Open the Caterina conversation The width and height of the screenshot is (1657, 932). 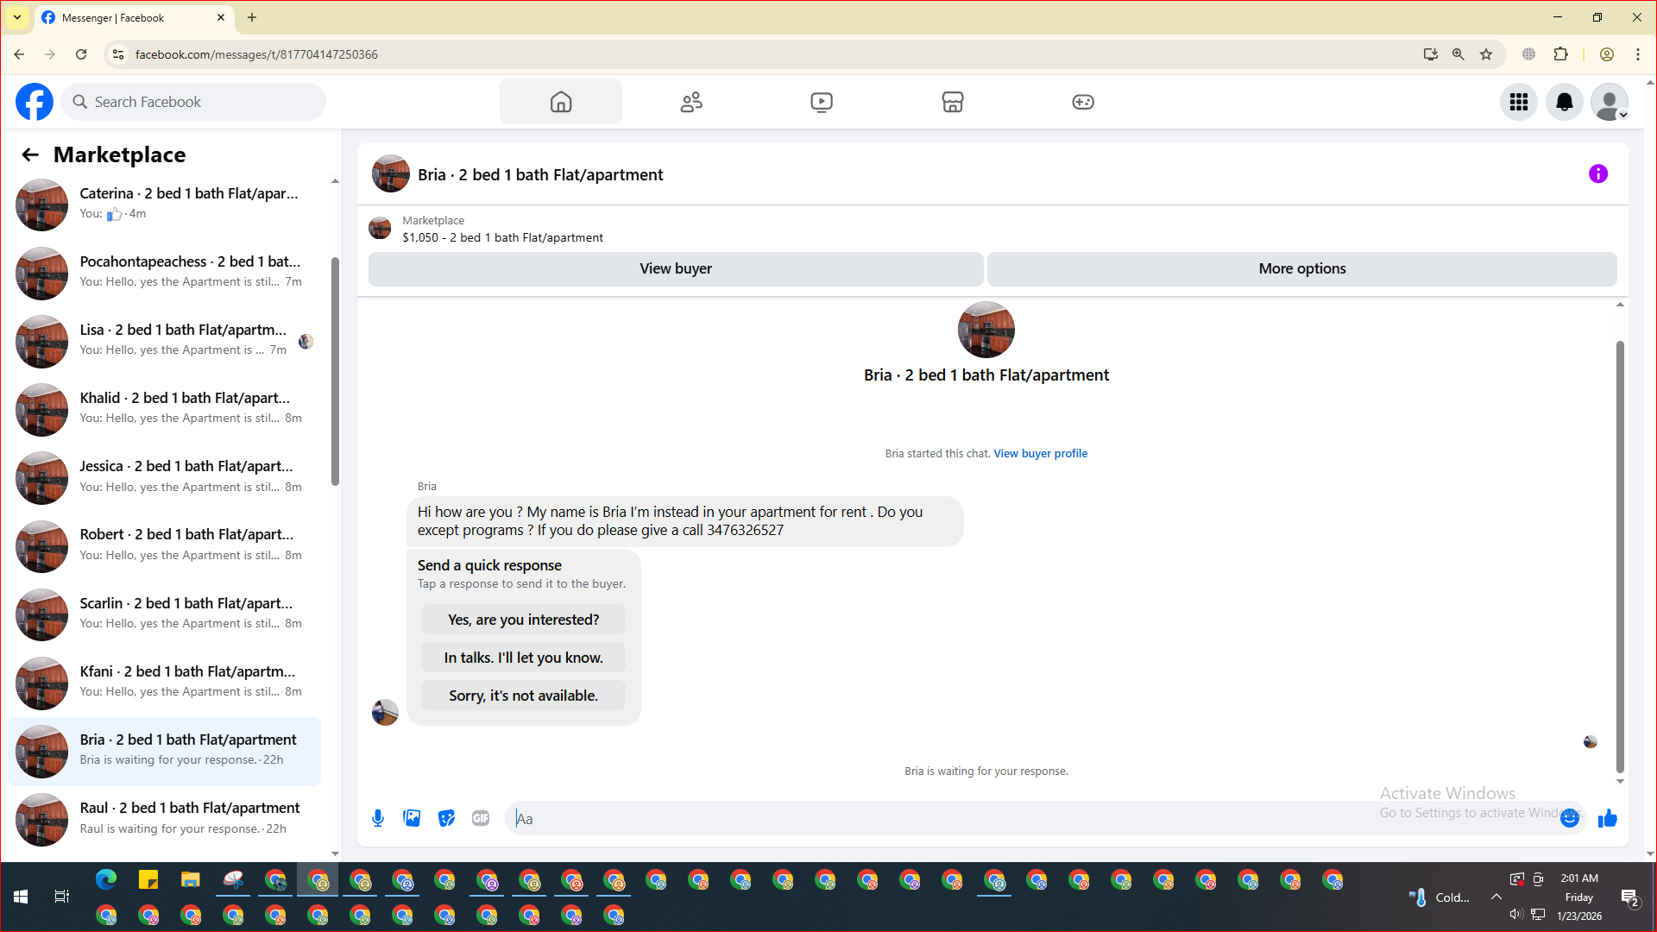pyautogui.click(x=164, y=205)
